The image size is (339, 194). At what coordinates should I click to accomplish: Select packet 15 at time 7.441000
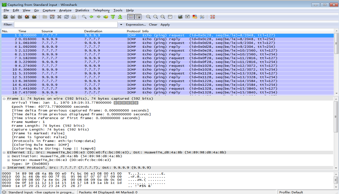coord(168,89)
